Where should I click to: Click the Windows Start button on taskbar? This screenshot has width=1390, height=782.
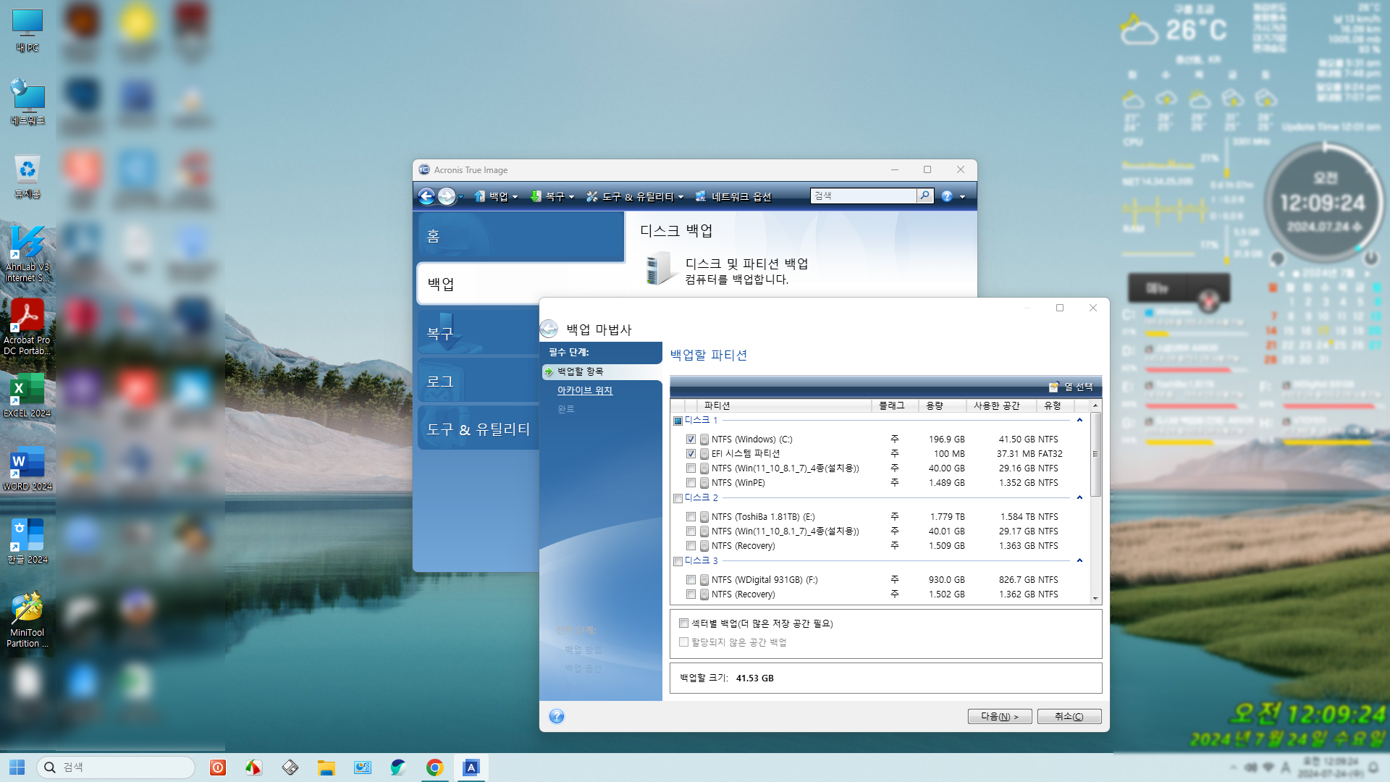point(17,767)
